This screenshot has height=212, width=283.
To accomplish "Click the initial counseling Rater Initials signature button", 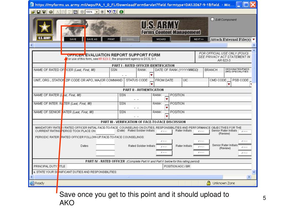I will (201, 131).
